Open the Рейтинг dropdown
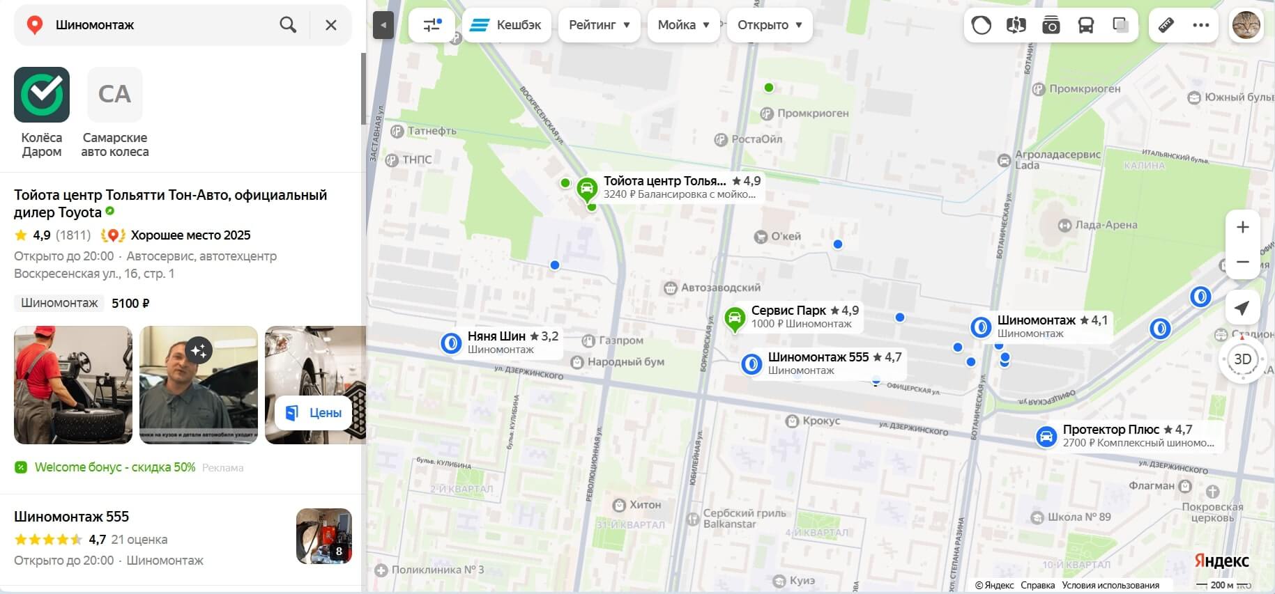1275x594 pixels. pyautogui.click(x=600, y=25)
